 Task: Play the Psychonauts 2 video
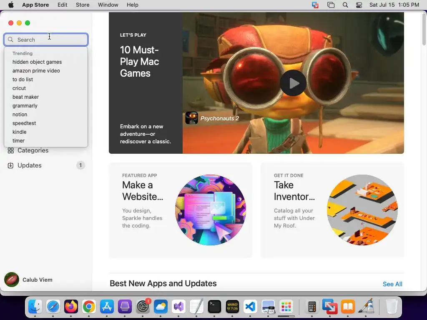click(x=293, y=83)
